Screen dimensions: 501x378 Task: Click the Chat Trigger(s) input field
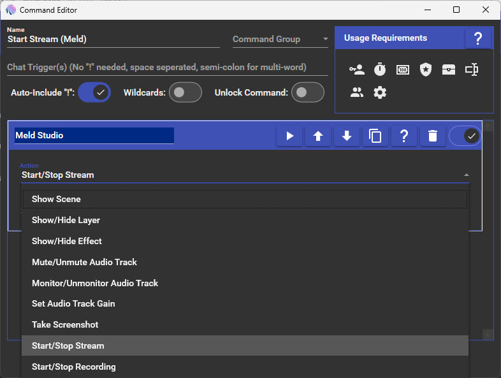168,67
